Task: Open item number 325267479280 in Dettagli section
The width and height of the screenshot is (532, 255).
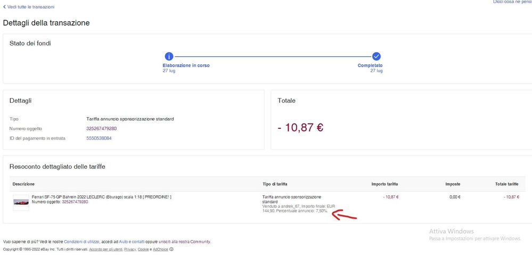Action: pos(101,129)
